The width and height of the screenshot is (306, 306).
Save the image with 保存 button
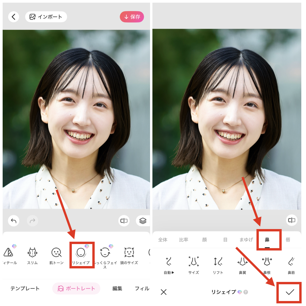132,17
